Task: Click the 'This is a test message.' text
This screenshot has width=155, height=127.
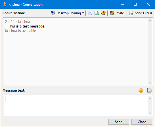Action: click(27, 26)
